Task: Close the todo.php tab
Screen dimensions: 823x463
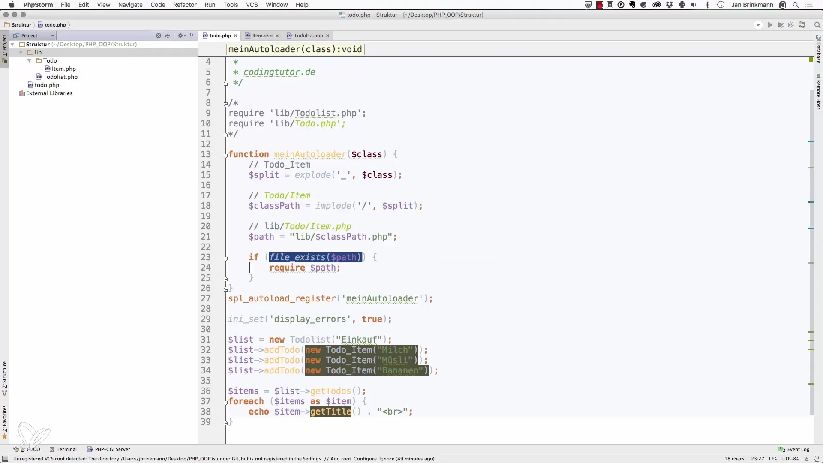Action: click(235, 36)
